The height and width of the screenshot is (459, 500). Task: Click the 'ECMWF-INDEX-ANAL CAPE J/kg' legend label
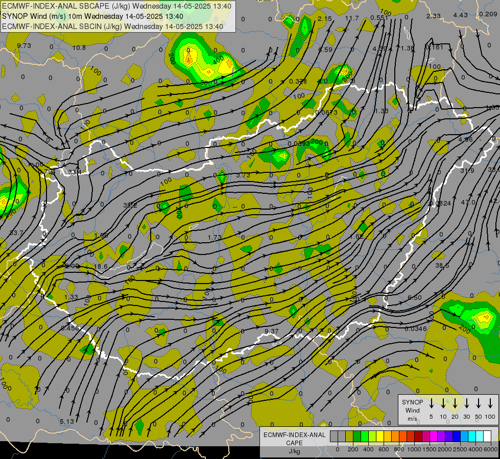click(294, 443)
